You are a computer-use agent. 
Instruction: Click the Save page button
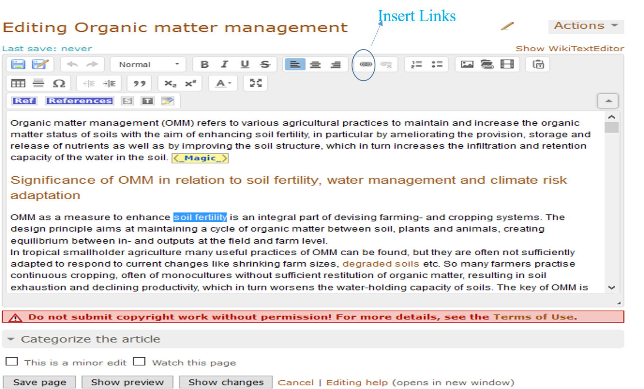click(40, 382)
